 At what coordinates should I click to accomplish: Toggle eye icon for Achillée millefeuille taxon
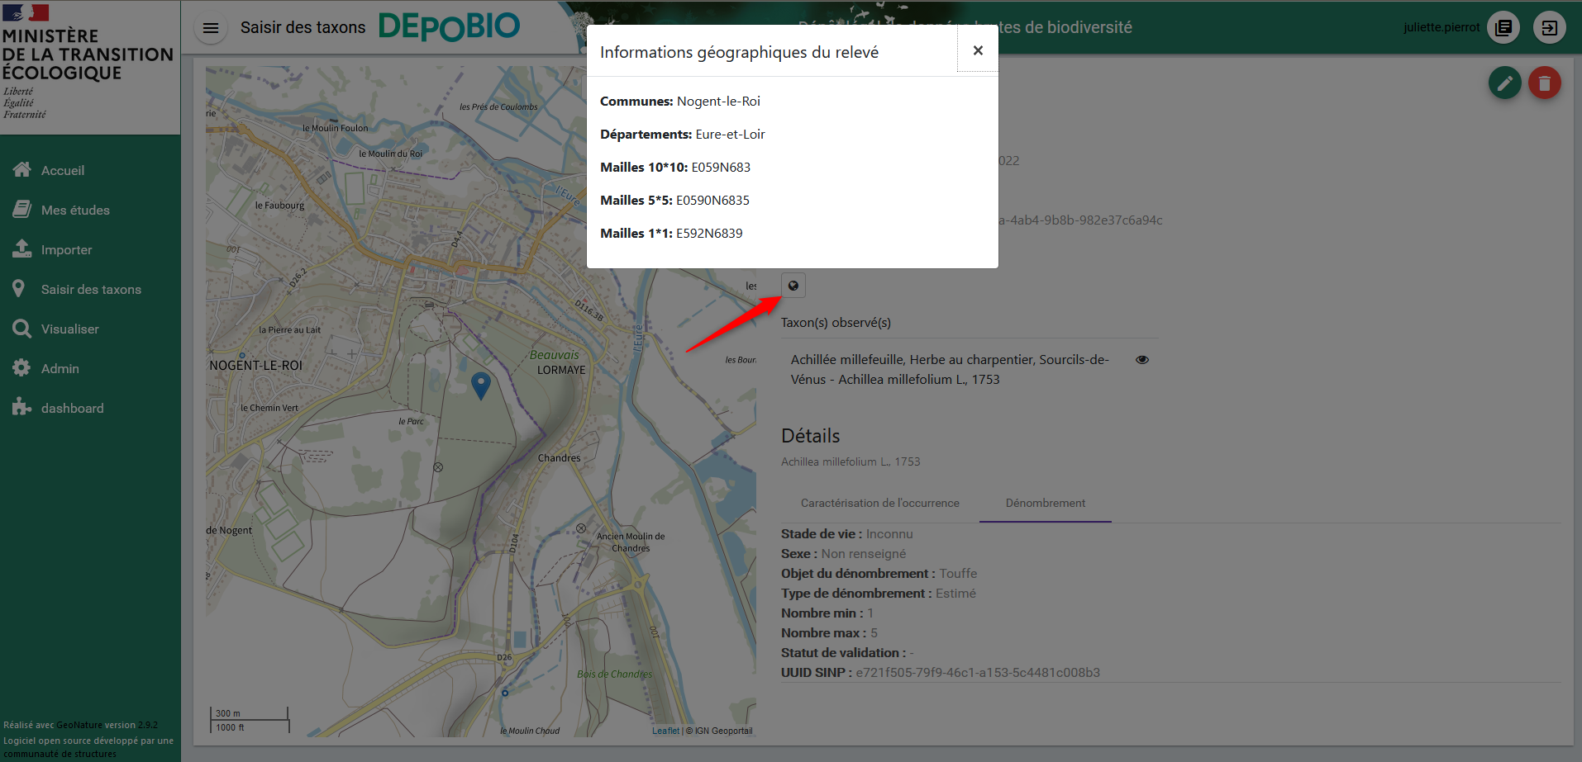(x=1142, y=360)
